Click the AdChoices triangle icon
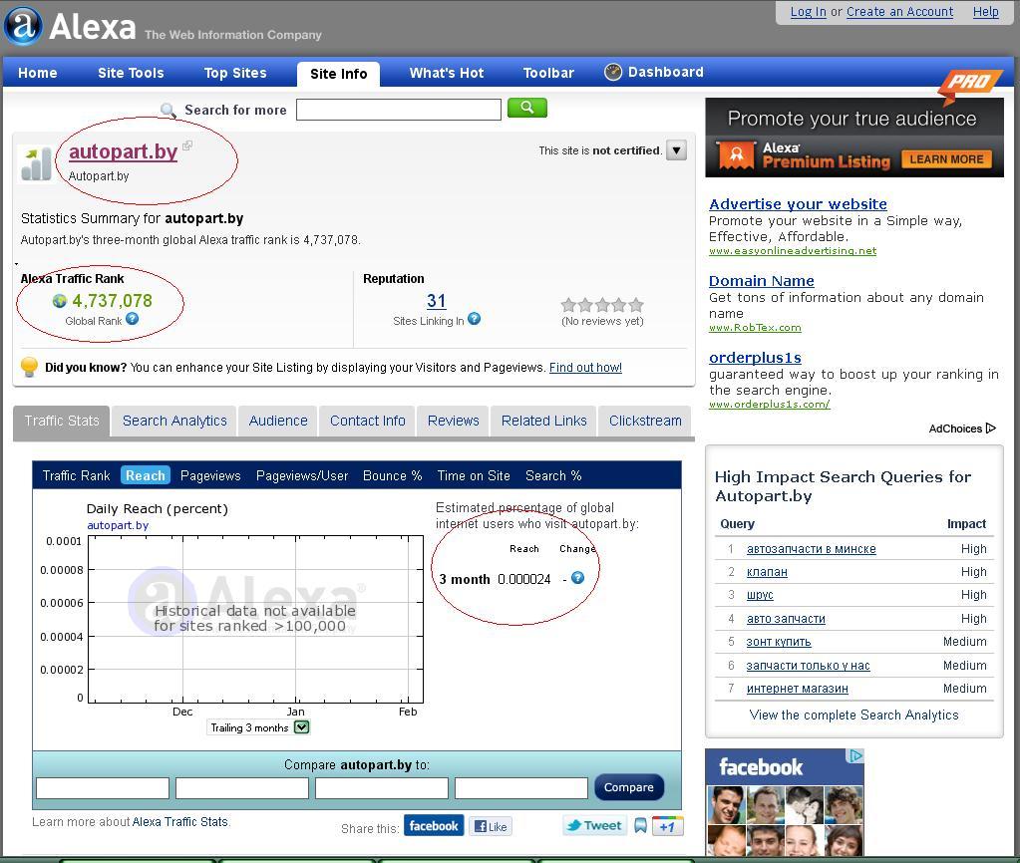 [x=991, y=428]
